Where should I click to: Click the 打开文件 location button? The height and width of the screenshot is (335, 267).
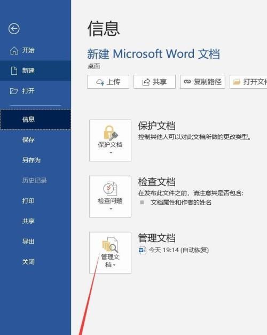[248, 82]
